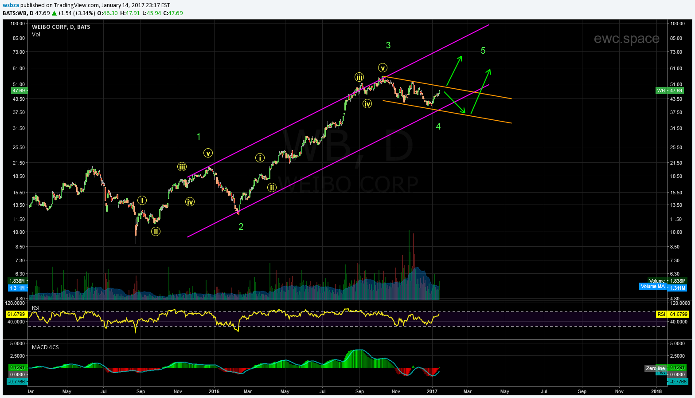Select the green wave 3 label
The width and height of the screenshot is (695, 398).
388,45
